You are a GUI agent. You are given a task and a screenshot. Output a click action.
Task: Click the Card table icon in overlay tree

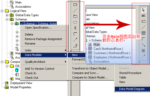[x=90, y=49]
